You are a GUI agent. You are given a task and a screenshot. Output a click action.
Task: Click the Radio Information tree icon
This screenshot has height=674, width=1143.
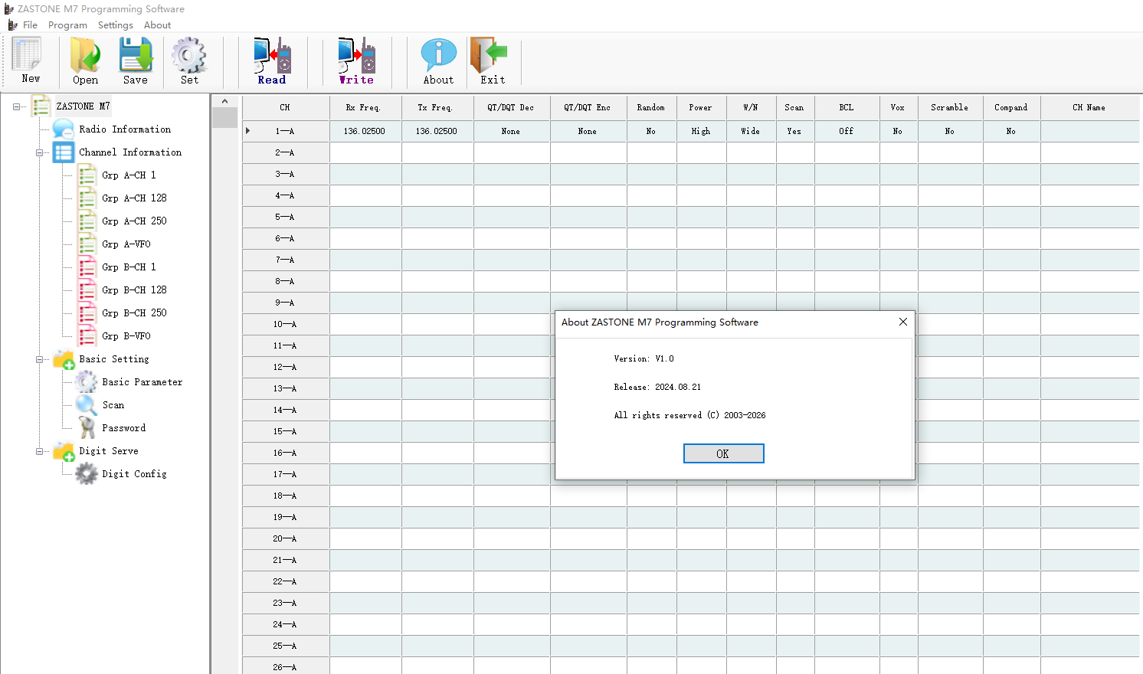pos(64,129)
